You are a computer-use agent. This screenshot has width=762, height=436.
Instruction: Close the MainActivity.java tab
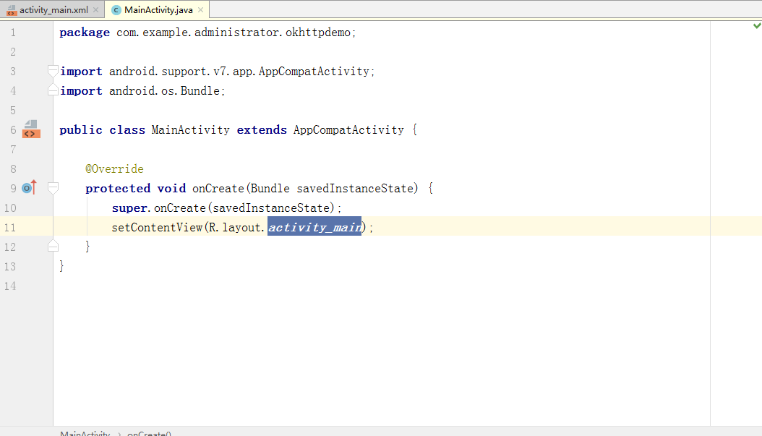click(x=200, y=9)
